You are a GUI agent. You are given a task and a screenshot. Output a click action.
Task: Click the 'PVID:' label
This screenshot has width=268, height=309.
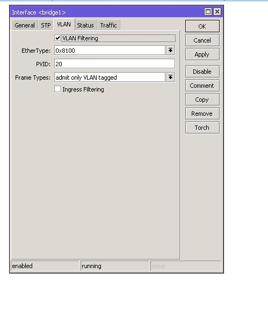tap(44, 64)
